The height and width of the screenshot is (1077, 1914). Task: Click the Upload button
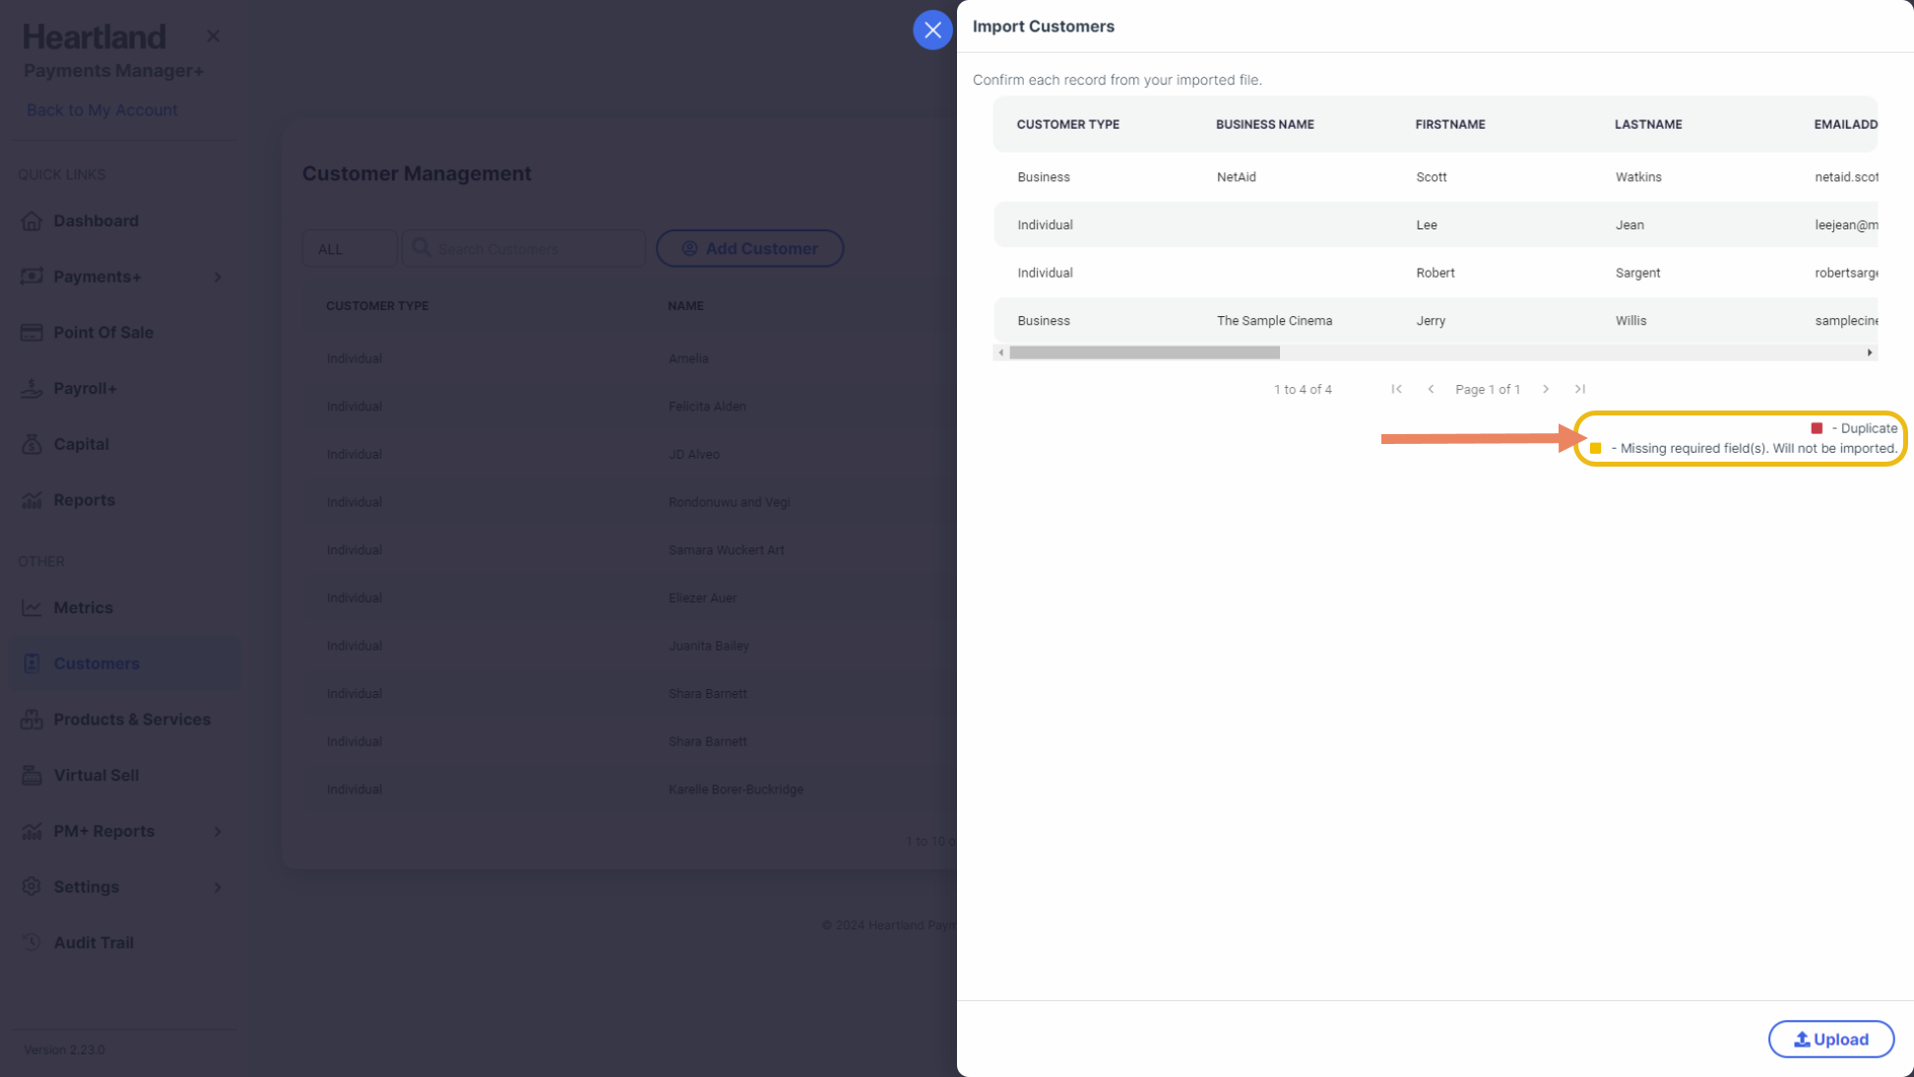pyautogui.click(x=1830, y=1039)
